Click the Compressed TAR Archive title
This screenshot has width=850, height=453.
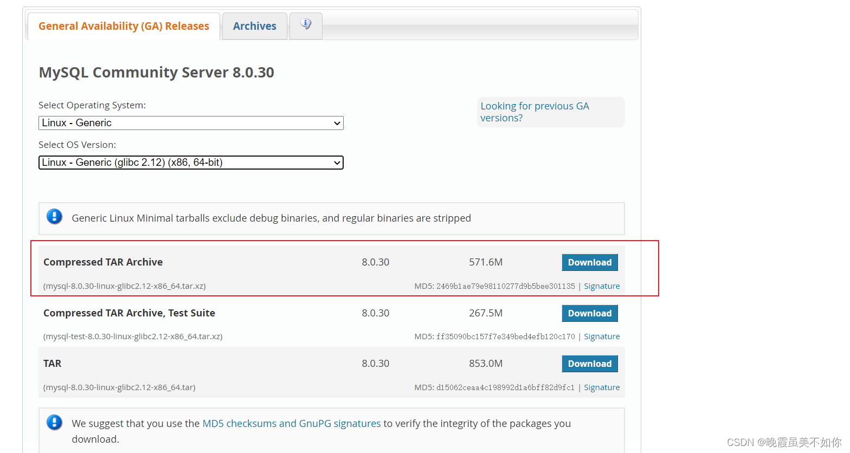103,262
